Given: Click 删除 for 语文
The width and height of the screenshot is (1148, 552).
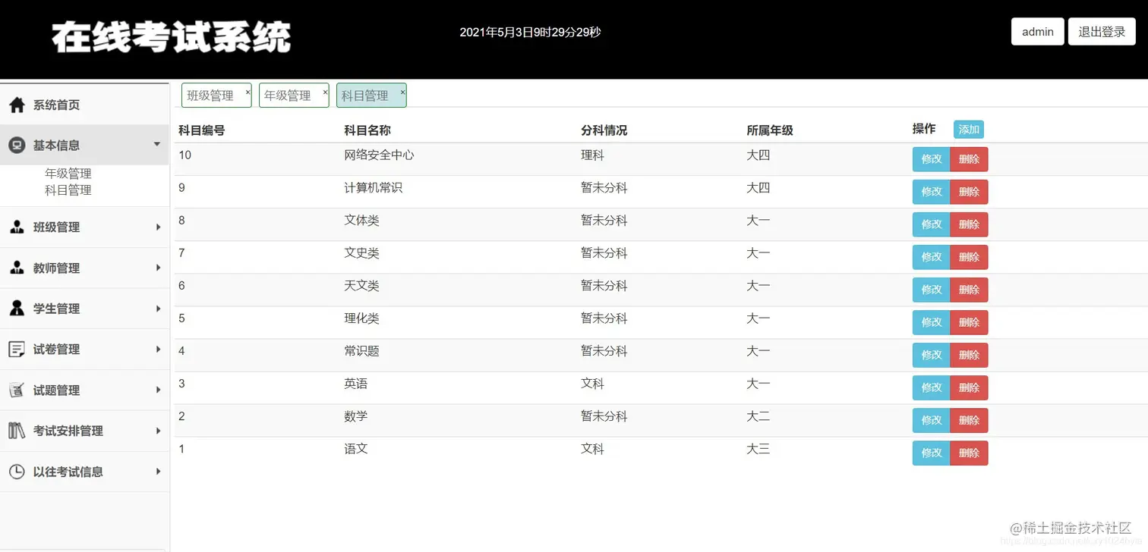Looking at the screenshot, I should coord(969,453).
